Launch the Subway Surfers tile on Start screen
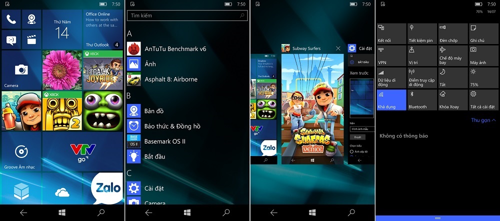Screen dimensions: 500x221 (21, 111)
